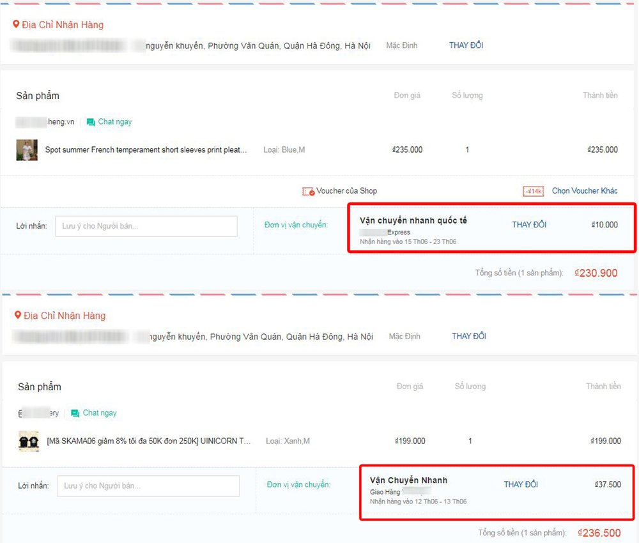Click the chat bubble icon beside the first shop name
This screenshot has width=639, height=543.
[x=91, y=122]
